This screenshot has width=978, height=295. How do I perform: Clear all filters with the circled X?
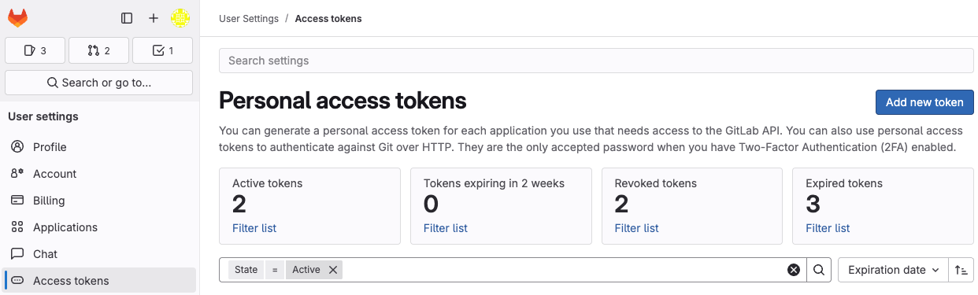point(794,270)
